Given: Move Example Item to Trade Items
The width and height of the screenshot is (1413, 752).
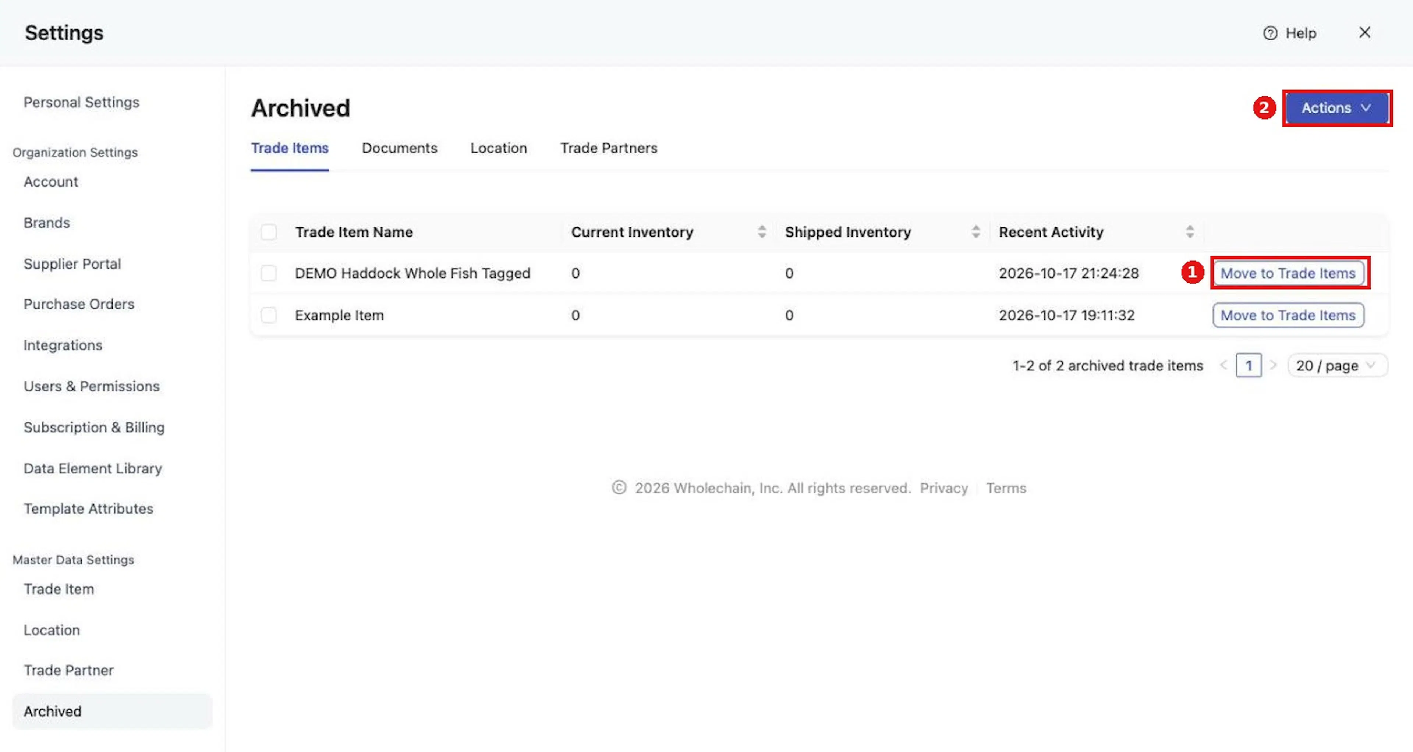Looking at the screenshot, I should [x=1288, y=315].
